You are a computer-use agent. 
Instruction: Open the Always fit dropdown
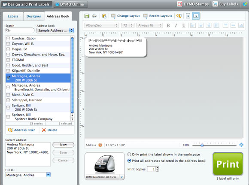pyautogui.click(x=149, y=25)
